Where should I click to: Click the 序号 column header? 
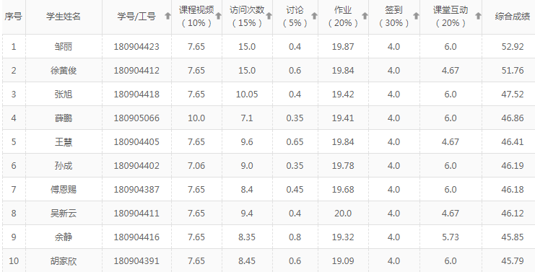click(x=13, y=17)
